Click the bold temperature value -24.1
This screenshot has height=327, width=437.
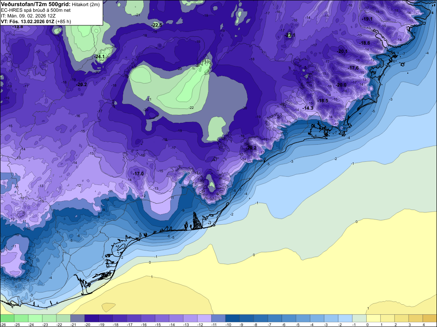click(x=100, y=56)
